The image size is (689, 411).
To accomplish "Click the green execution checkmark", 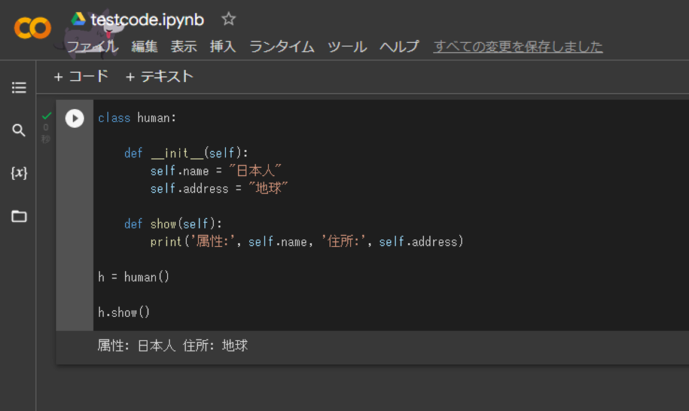I will coord(46,116).
